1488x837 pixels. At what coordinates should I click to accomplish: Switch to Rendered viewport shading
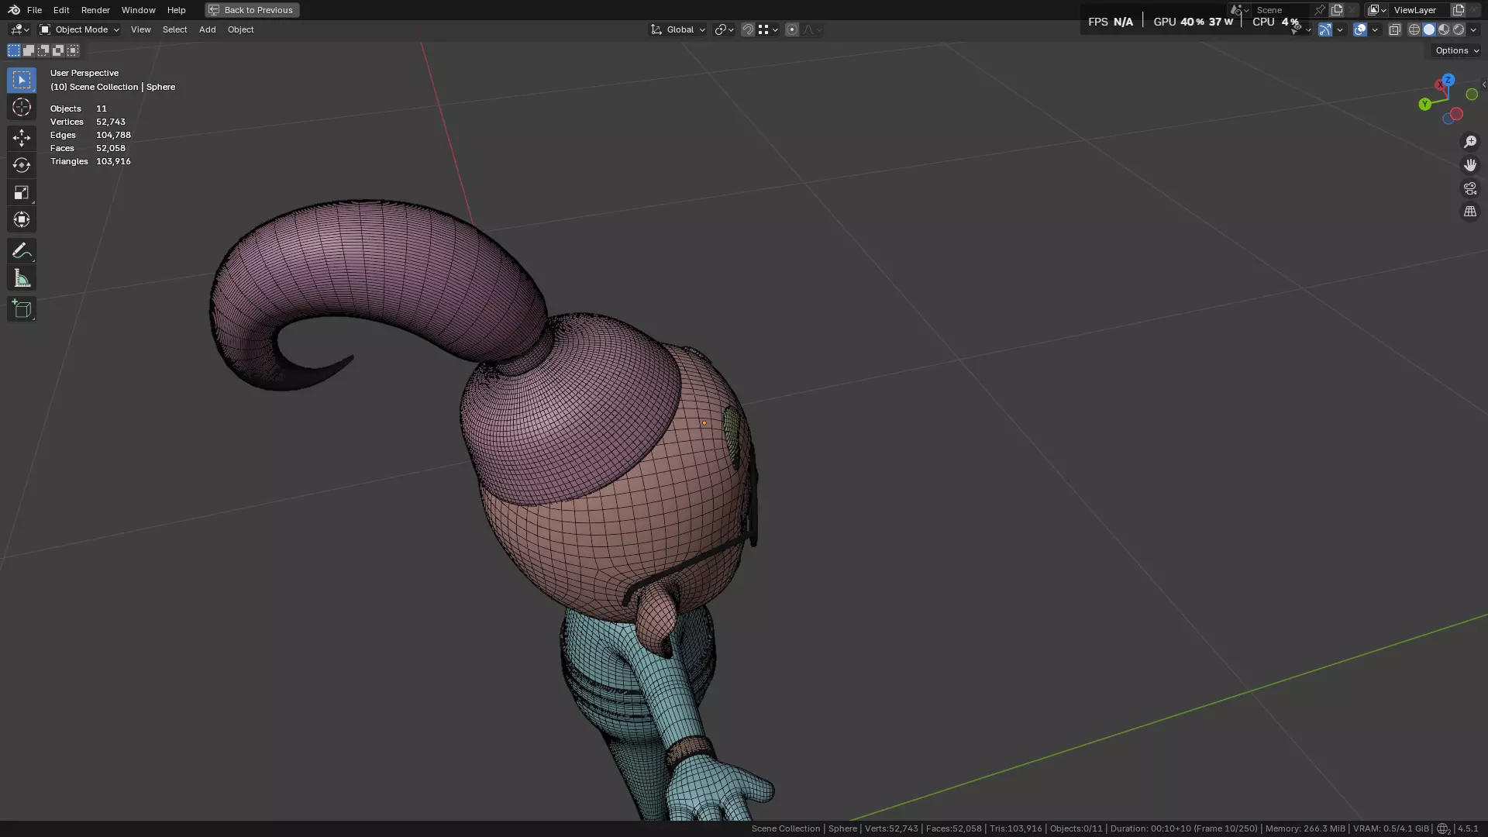[x=1459, y=29]
